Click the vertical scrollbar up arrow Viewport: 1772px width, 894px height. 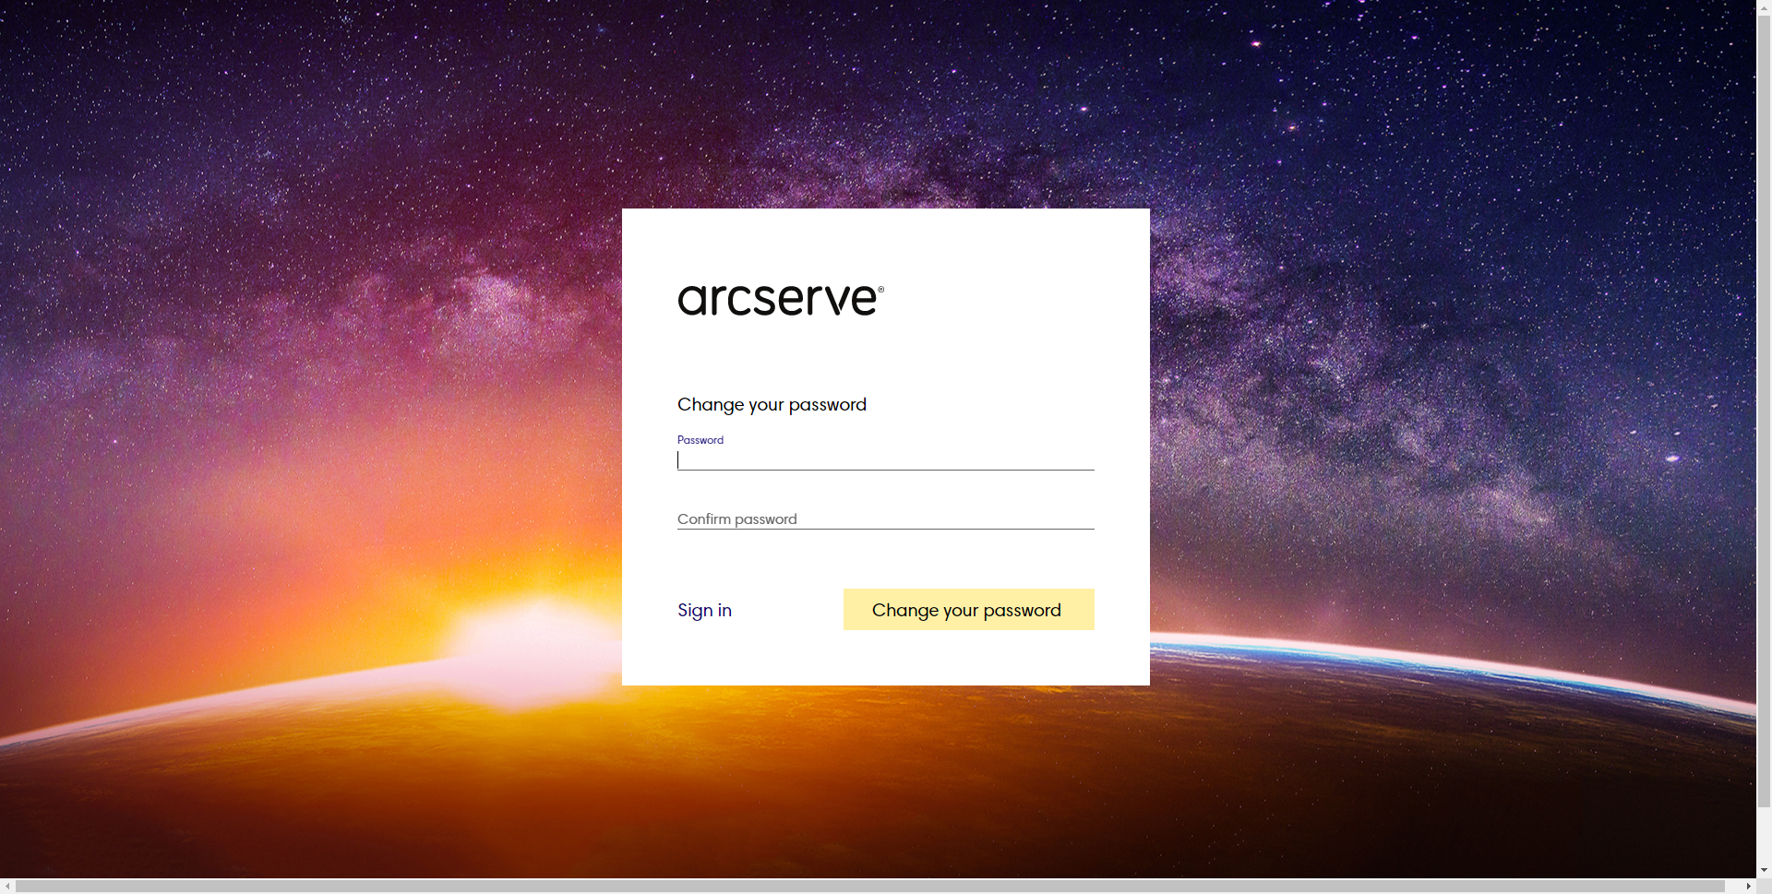pyautogui.click(x=1764, y=6)
